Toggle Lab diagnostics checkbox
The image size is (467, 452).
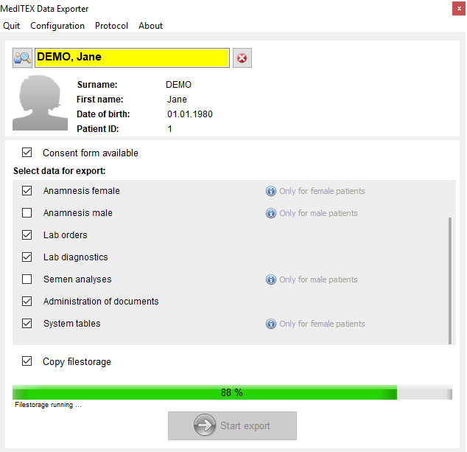coord(27,257)
